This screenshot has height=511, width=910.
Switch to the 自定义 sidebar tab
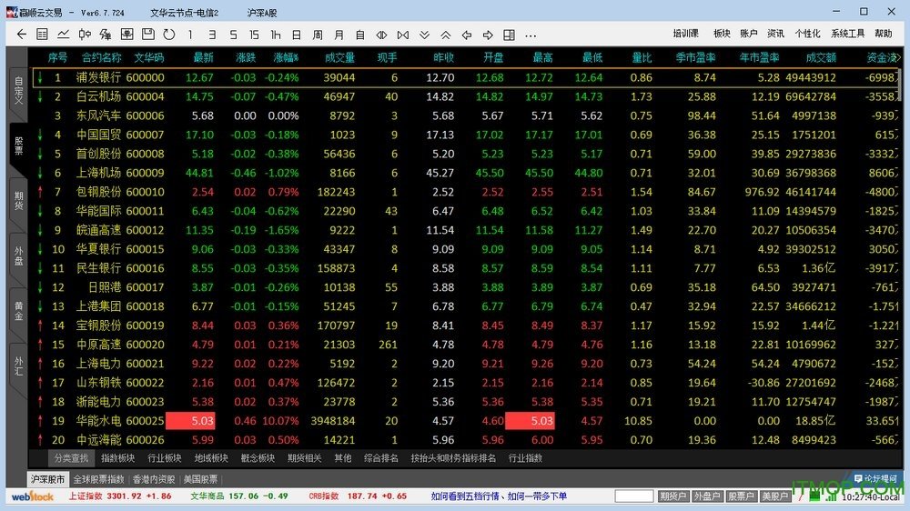tap(18, 91)
